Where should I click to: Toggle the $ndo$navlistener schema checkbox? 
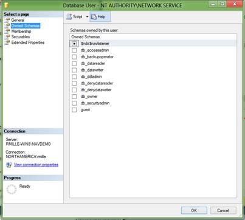coord(74,44)
